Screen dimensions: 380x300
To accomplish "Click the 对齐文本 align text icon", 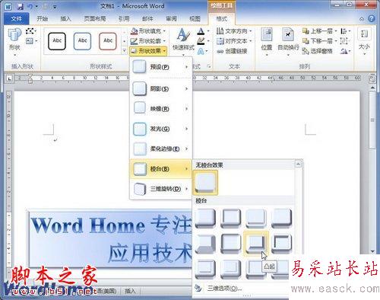I will tap(220, 41).
